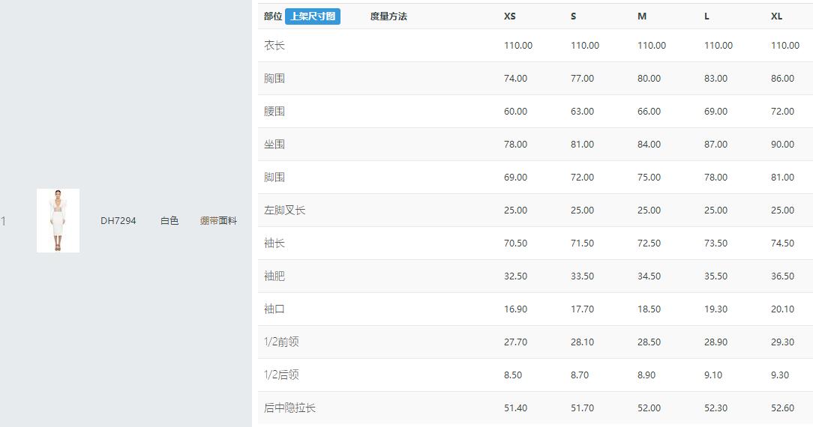Click the 袖肥 M value 34.50

coord(649,276)
